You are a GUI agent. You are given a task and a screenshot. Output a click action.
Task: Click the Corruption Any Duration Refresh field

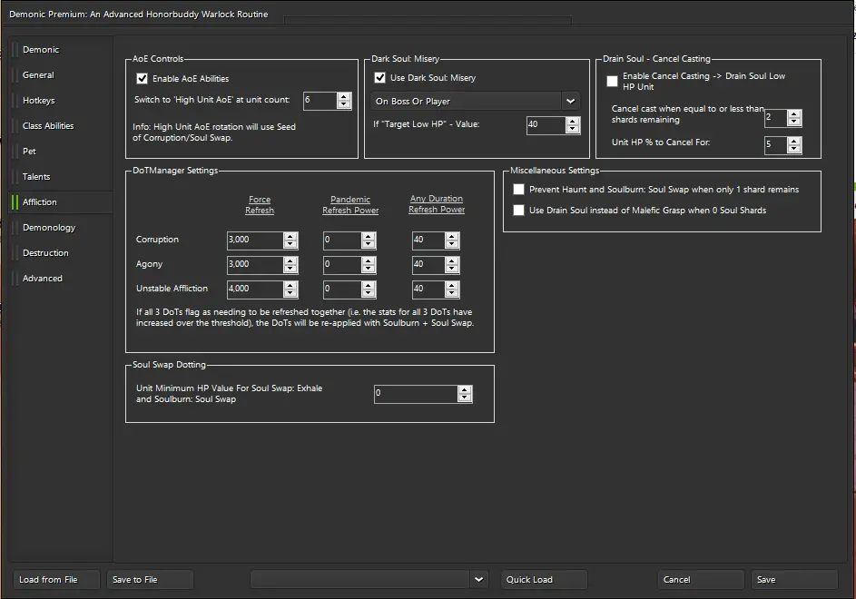click(428, 241)
